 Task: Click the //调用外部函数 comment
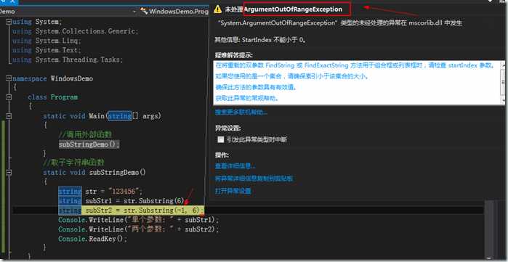pos(85,134)
